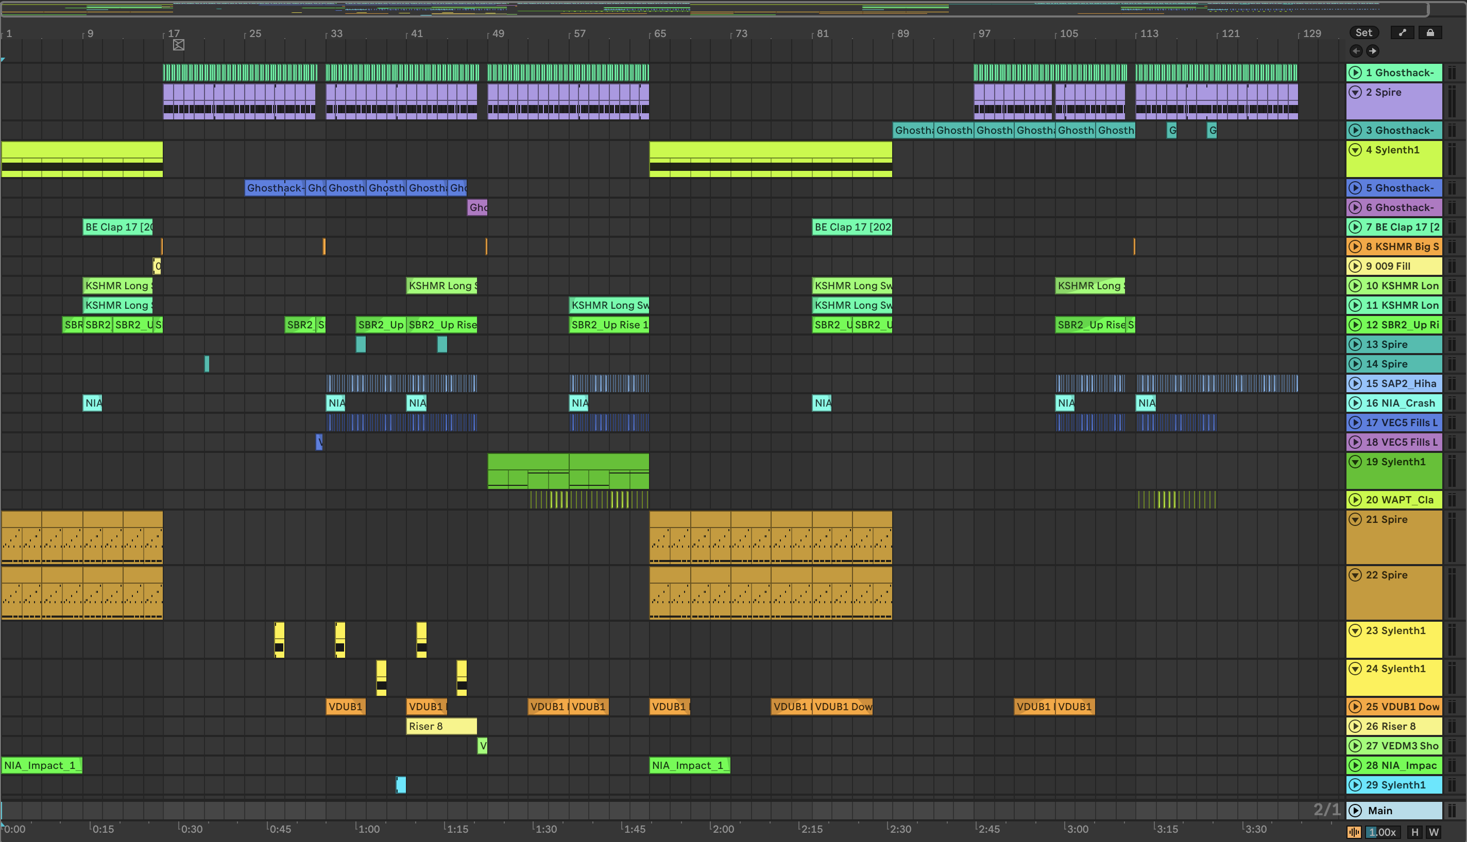
Task: Toggle the W optimize width button
Action: coord(1433,832)
